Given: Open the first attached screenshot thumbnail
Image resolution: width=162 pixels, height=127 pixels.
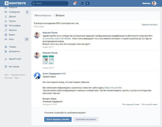Looking at the screenshot, I should point(45,60).
